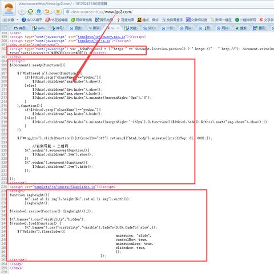
Task: Expand the 收藏 dropdown arrow
Action: pos(17,20)
